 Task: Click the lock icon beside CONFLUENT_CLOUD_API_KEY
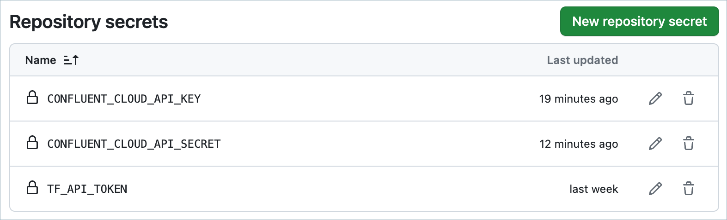point(32,98)
